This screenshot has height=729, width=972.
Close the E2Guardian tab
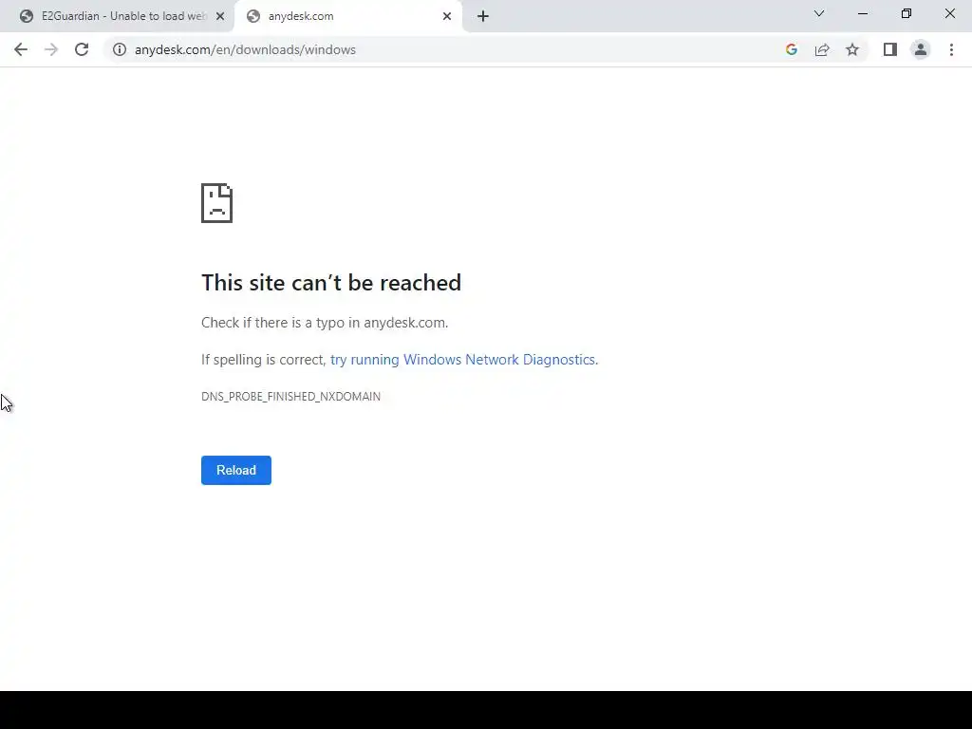220,16
